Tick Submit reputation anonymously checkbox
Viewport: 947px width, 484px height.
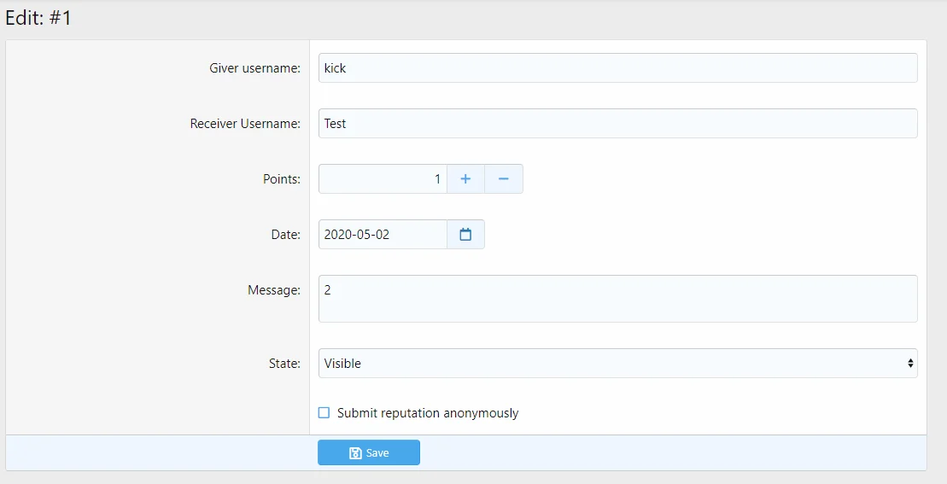(x=324, y=413)
